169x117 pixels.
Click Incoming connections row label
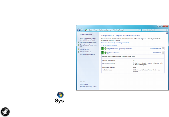109,63
